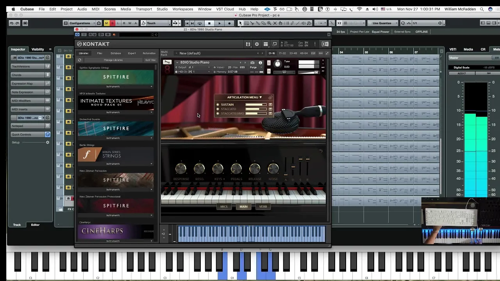The image size is (500, 281).
Task: Click the Native Instruments NI logo
Action: [325, 44]
